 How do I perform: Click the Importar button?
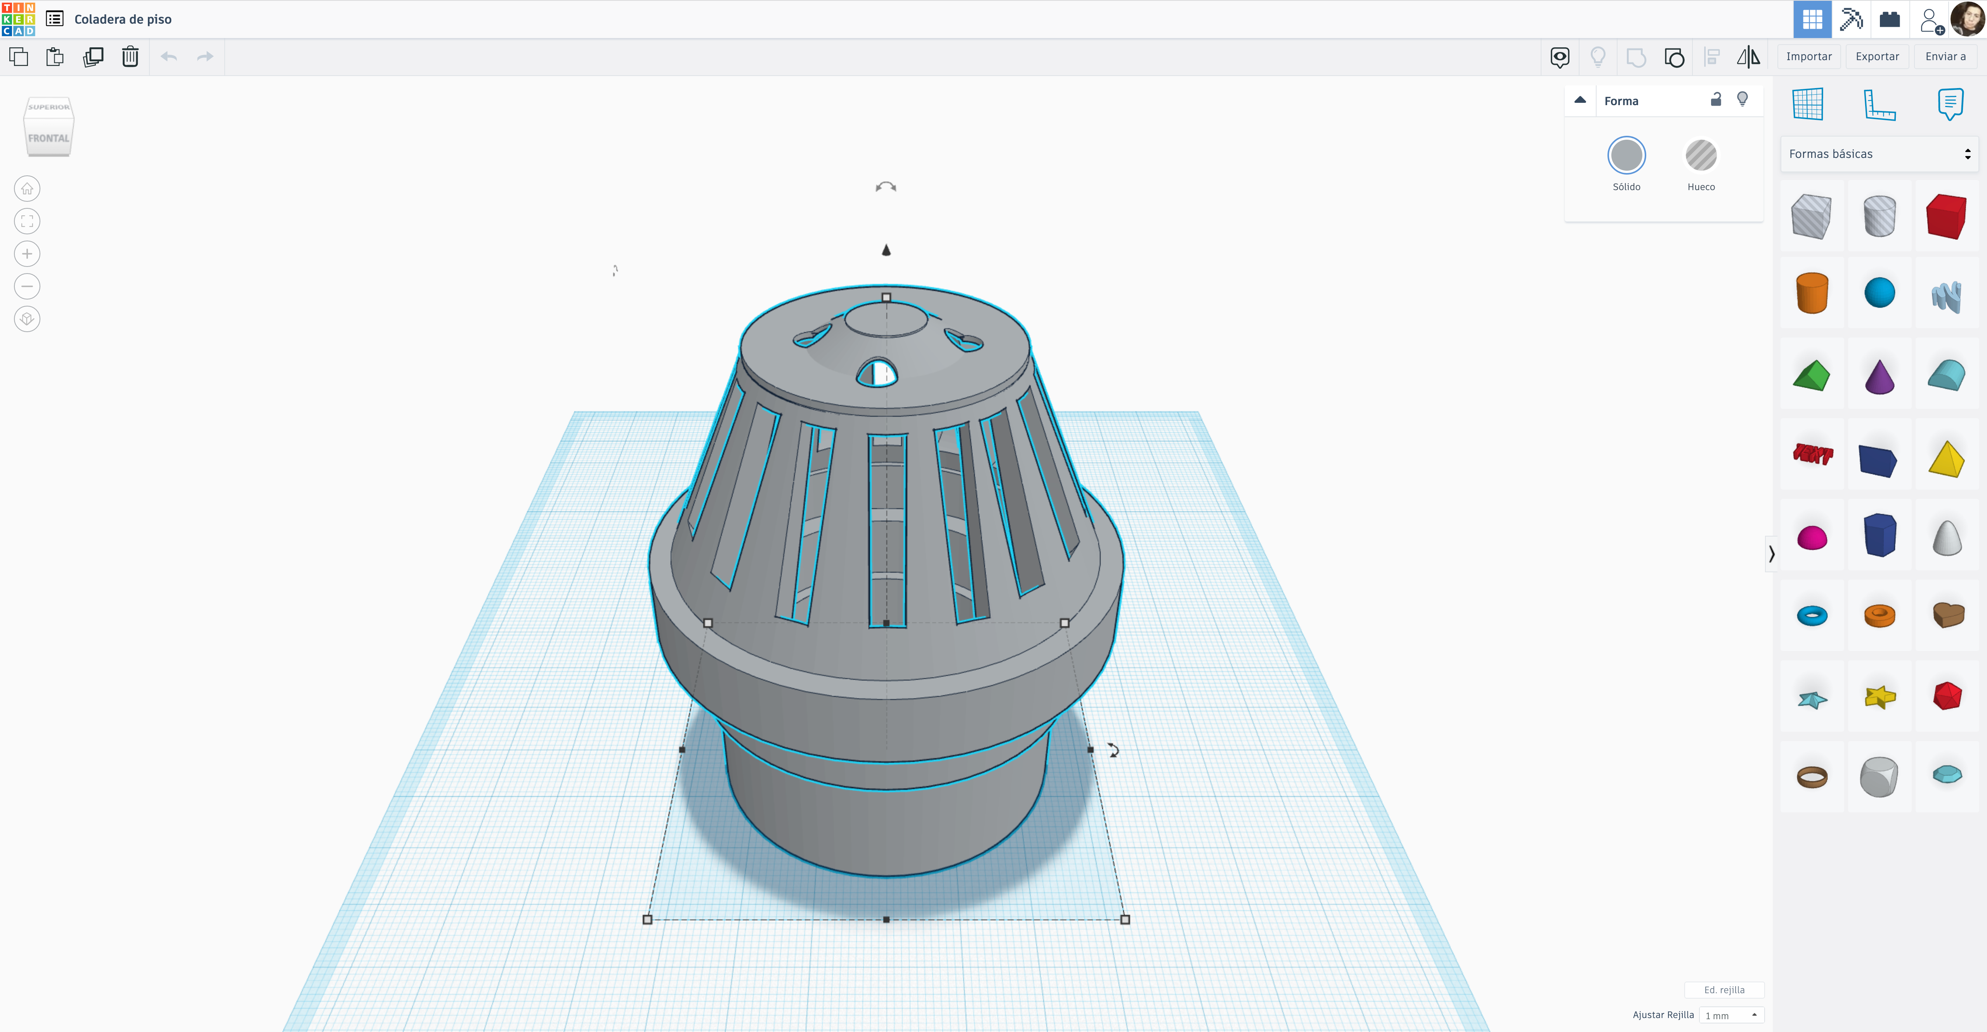point(1808,57)
